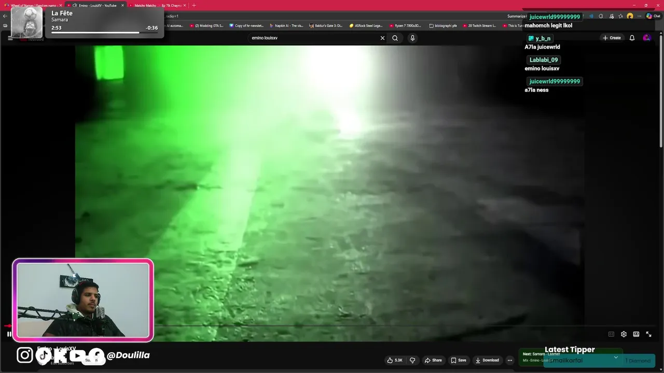This screenshot has height=373, width=664.
Task: Click the Facebook icon in the overlay
Action: tap(96, 355)
